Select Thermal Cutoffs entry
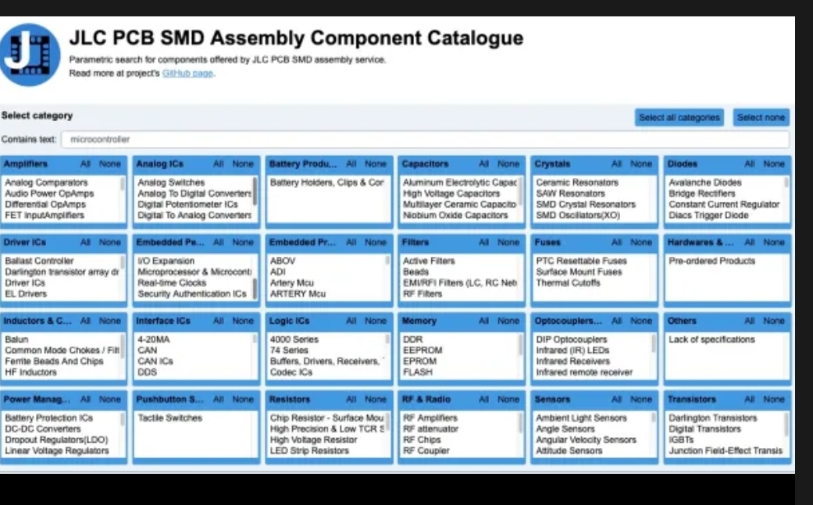The height and width of the screenshot is (505, 813). coord(568,283)
